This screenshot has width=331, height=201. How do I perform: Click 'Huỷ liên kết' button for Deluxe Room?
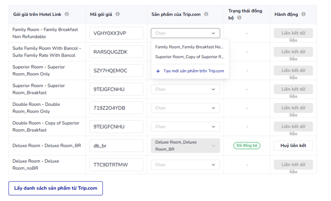(x=293, y=146)
